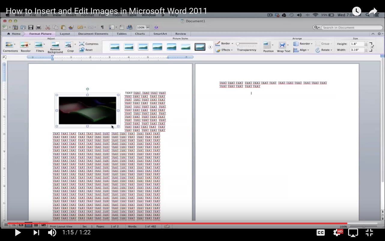
Task: Reset the picture formatting
Action: click(86, 50)
